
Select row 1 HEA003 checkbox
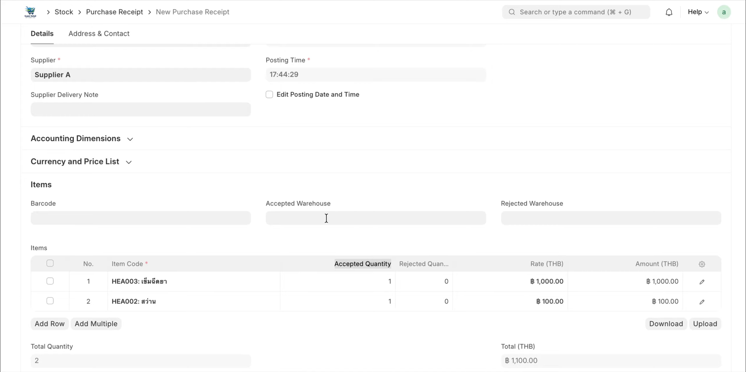pos(50,281)
